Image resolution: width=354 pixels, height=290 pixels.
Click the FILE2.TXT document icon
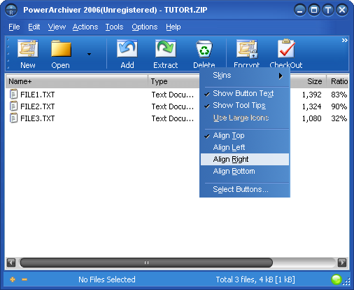click(x=13, y=106)
